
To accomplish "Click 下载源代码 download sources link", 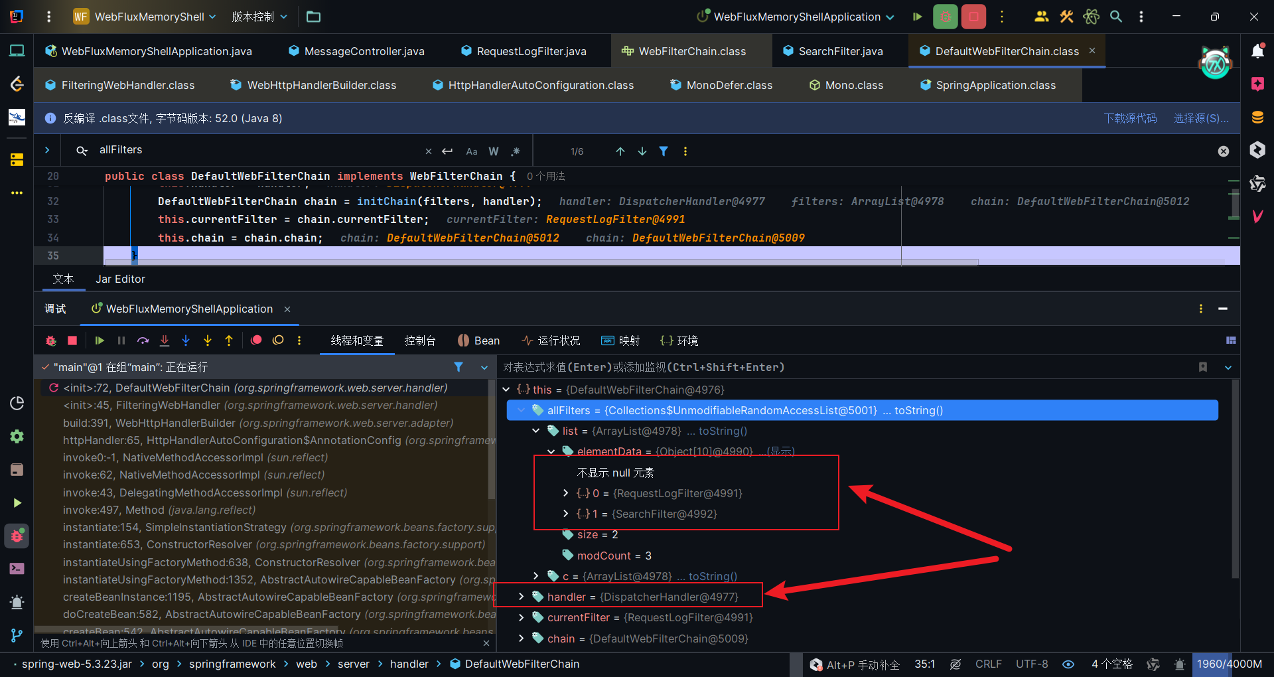I will coord(1130,118).
